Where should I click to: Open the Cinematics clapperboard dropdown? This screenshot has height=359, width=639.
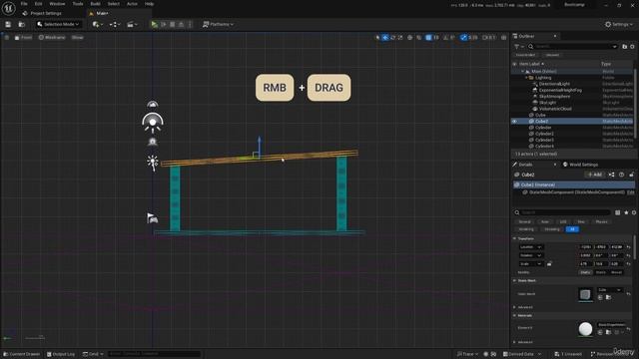pyautogui.click(x=132, y=24)
